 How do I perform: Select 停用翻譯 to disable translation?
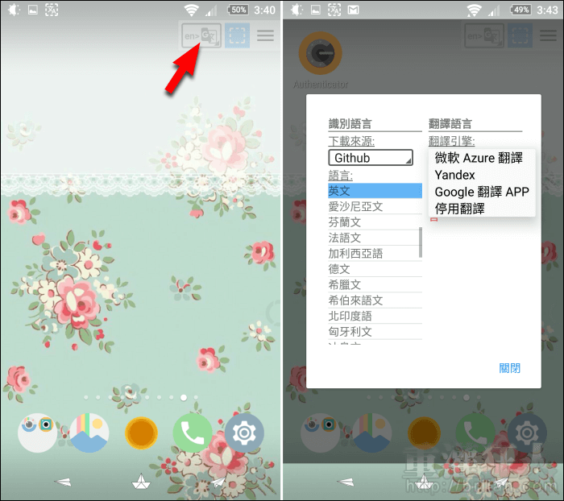(x=459, y=209)
